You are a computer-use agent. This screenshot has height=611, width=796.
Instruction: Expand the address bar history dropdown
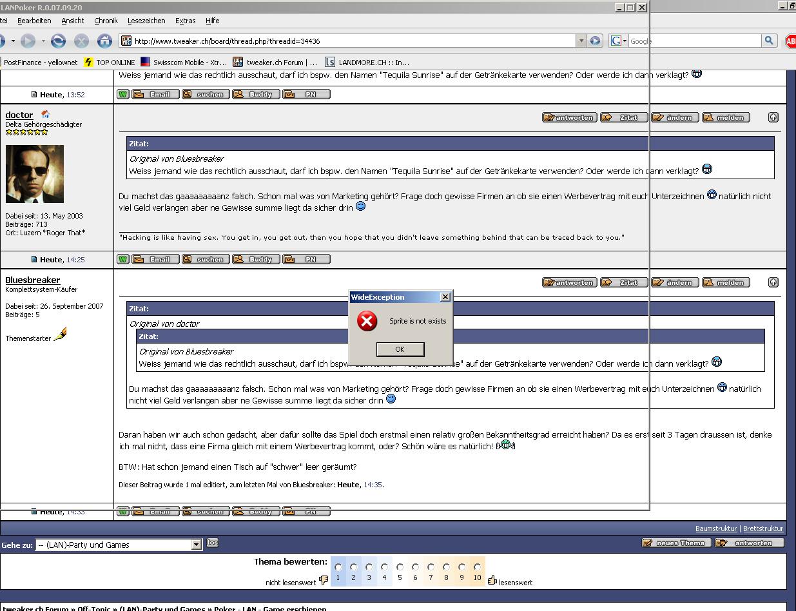[581, 41]
